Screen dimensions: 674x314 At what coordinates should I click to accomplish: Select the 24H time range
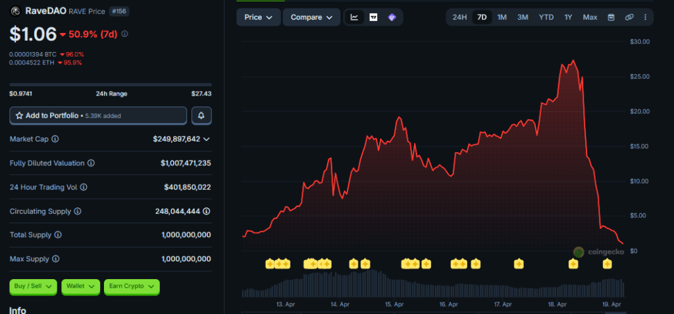pyautogui.click(x=459, y=17)
